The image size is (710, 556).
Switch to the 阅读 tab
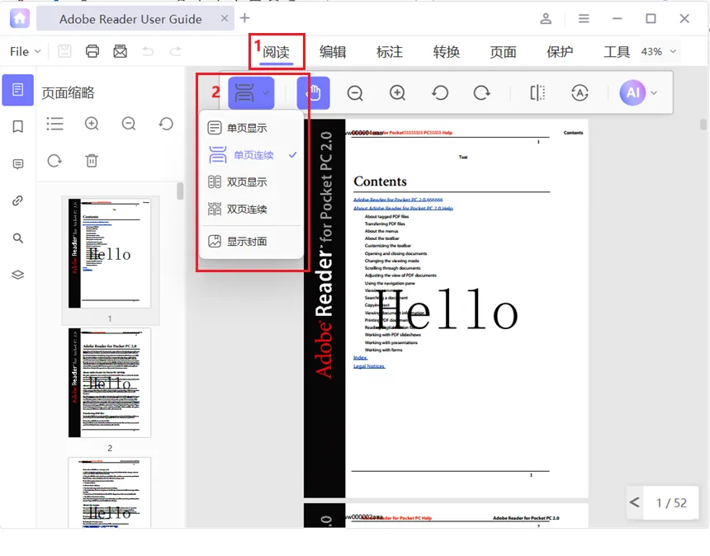click(x=276, y=52)
